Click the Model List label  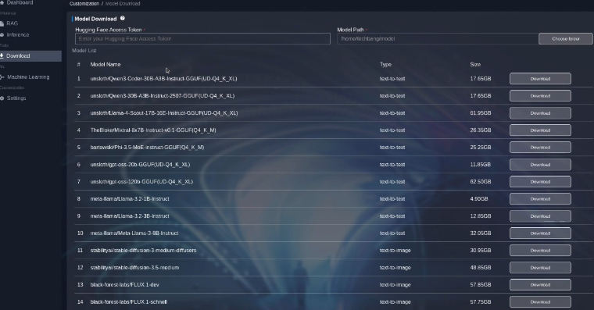(84, 50)
